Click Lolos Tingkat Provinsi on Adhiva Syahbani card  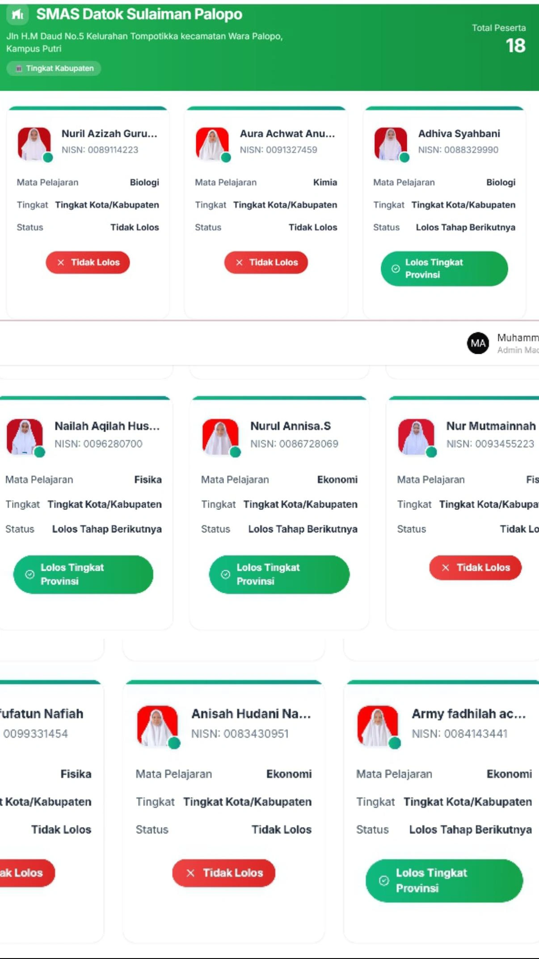[444, 269]
